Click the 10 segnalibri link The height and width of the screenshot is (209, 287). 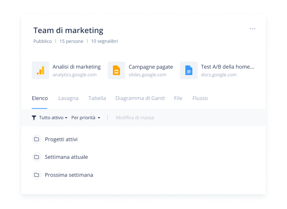coord(104,41)
